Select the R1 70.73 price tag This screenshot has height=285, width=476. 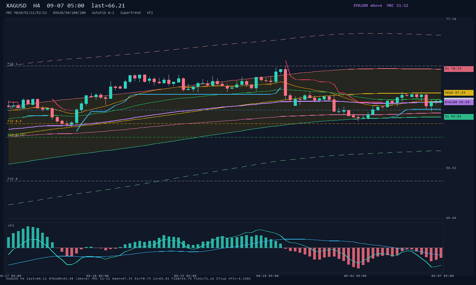pyautogui.click(x=459, y=69)
